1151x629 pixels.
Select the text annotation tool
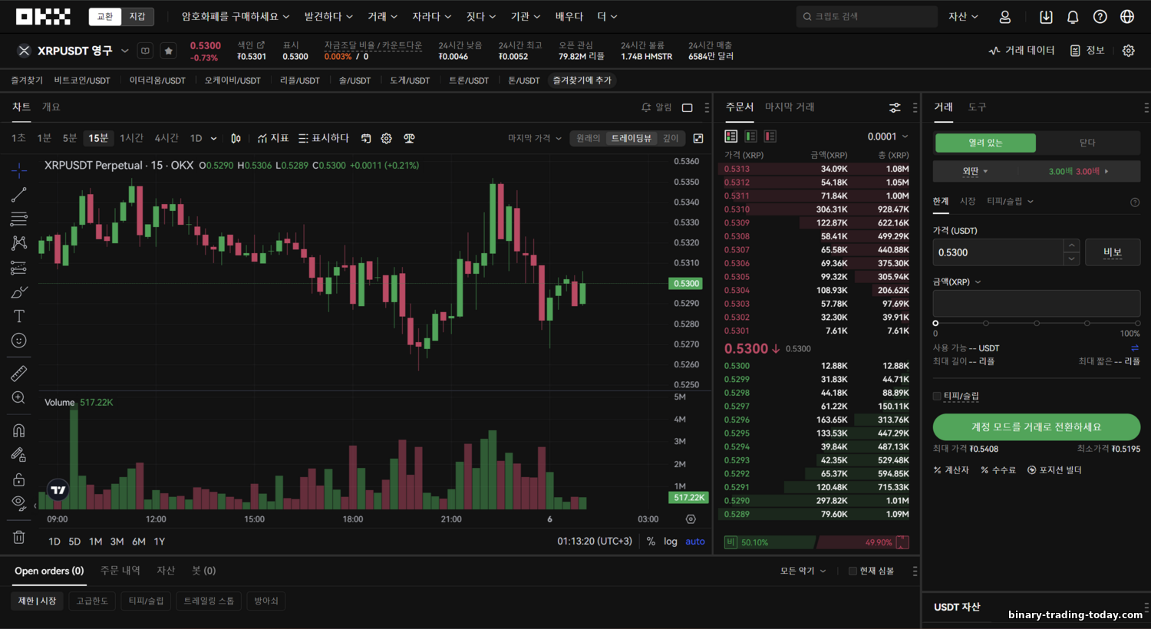[19, 316]
